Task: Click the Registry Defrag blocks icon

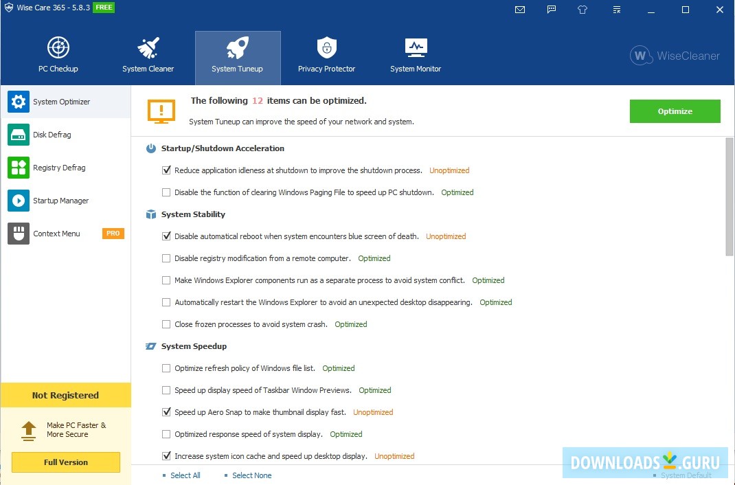Action: [x=19, y=168]
